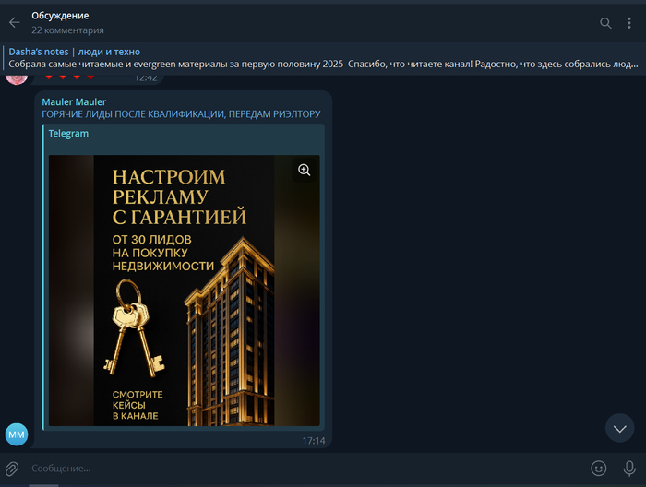
Task: Click the Обсуждение header title
Action: (61, 16)
